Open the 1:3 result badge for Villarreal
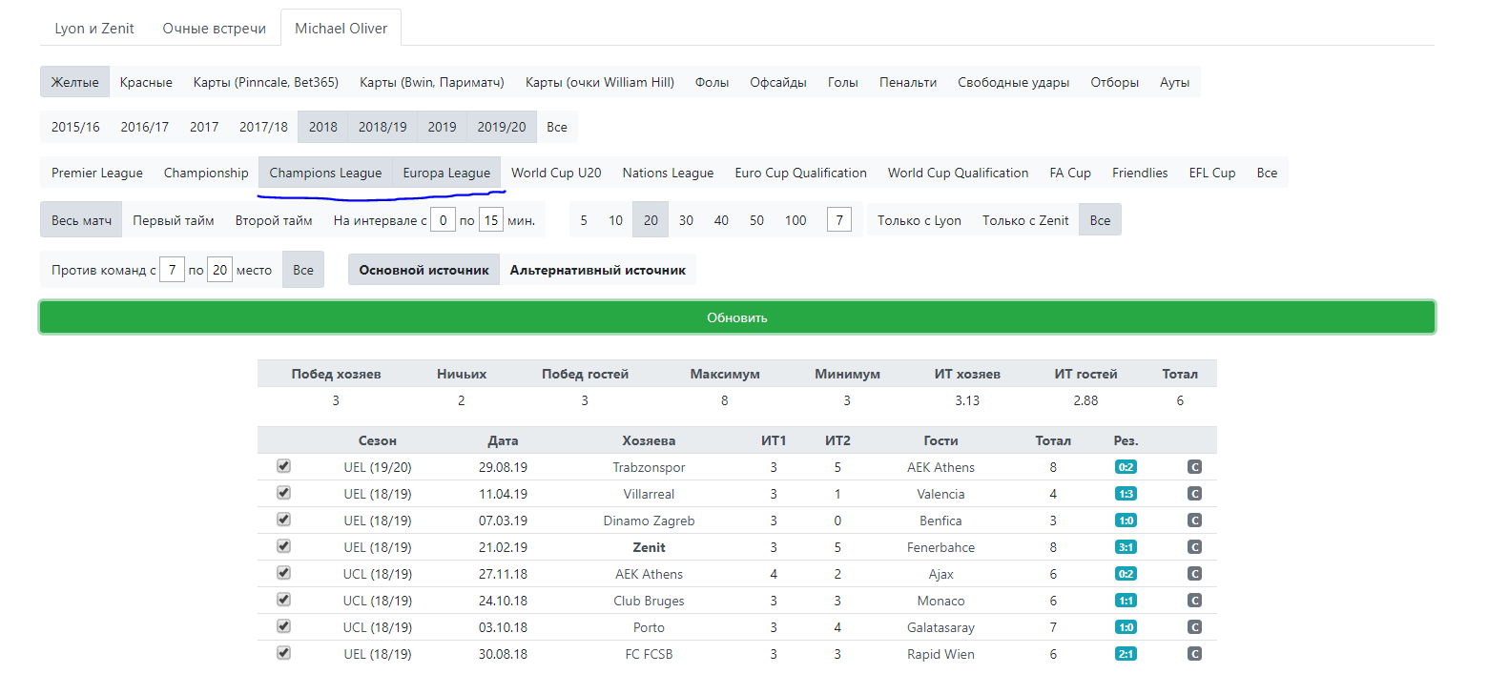 point(1126,494)
